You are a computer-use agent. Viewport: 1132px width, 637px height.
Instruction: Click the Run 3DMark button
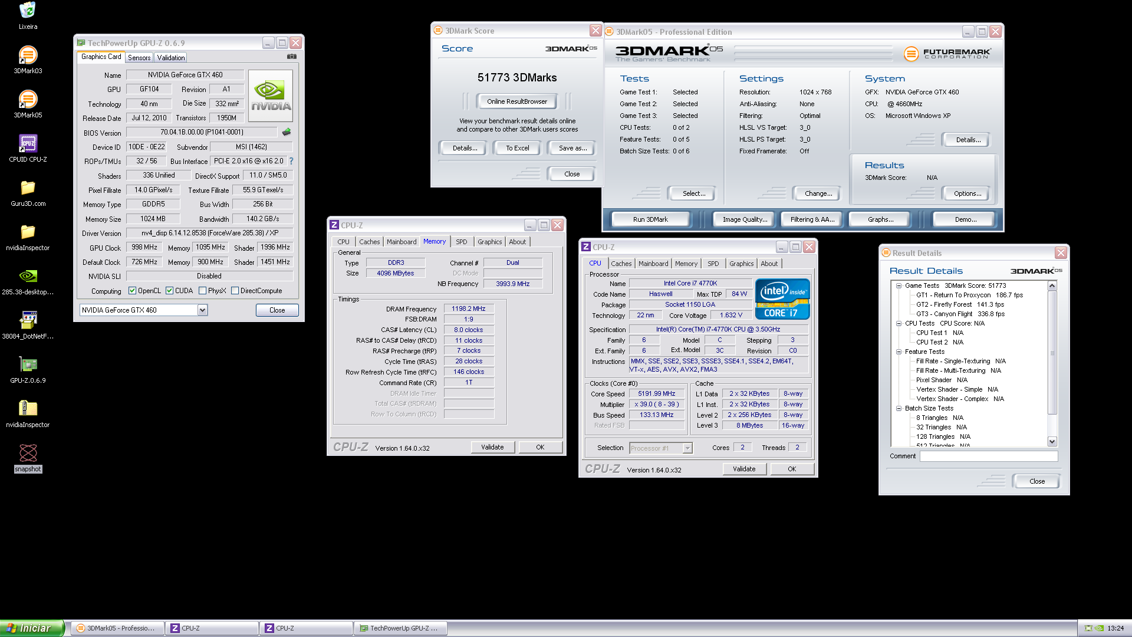[x=650, y=219]
